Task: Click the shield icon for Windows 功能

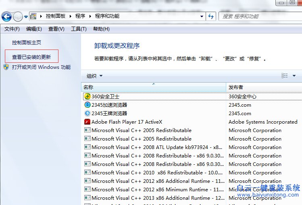Action: click(x=6, y=67)
